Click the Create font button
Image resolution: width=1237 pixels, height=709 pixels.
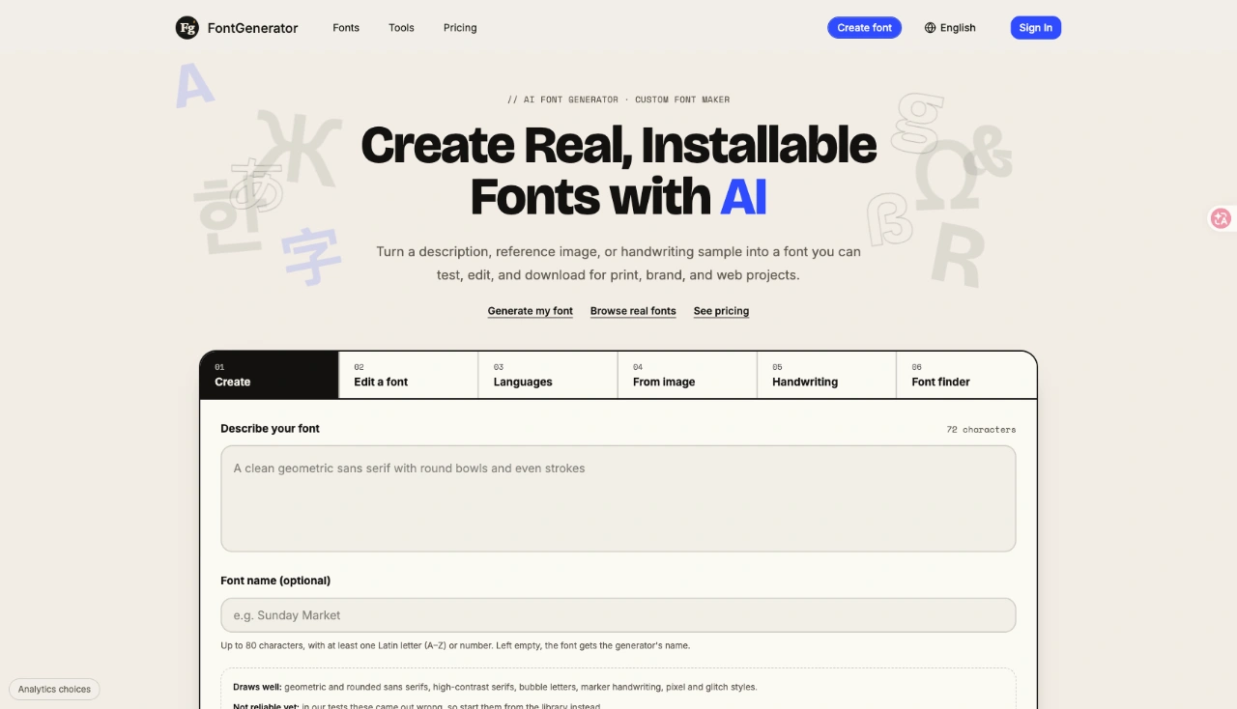tap(864, 28)
